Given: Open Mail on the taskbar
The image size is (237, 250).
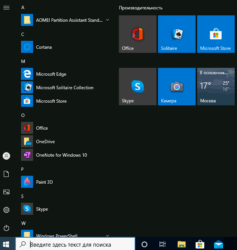Looking at the screenshot, I should 219,244.
